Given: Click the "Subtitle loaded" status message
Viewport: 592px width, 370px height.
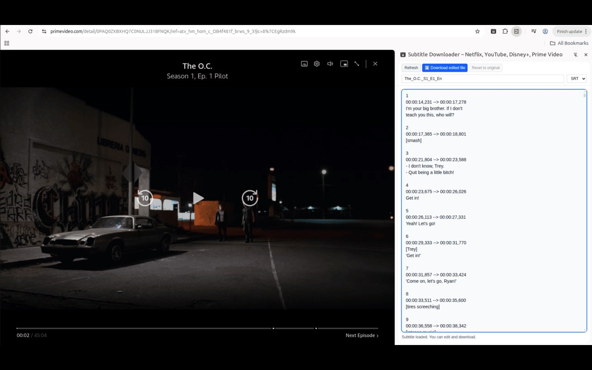Looking at the screenshot, I should pos(439,337).
